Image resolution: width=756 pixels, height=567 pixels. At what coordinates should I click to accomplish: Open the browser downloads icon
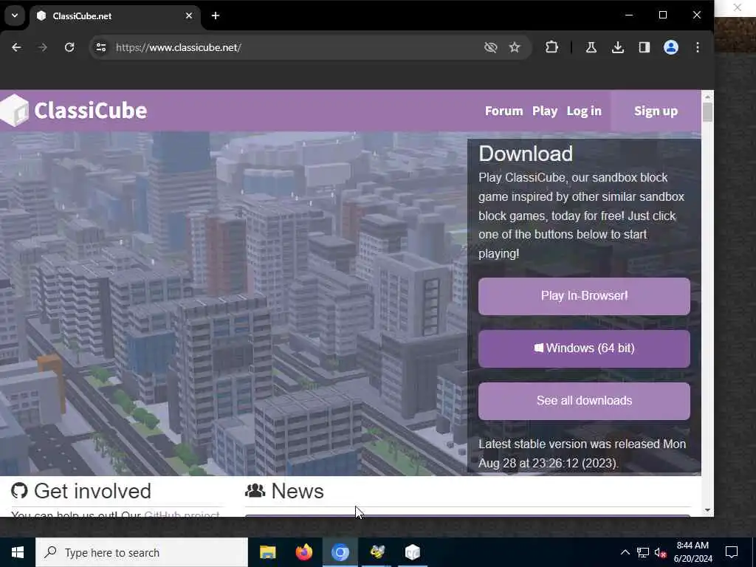pos(618,47)
